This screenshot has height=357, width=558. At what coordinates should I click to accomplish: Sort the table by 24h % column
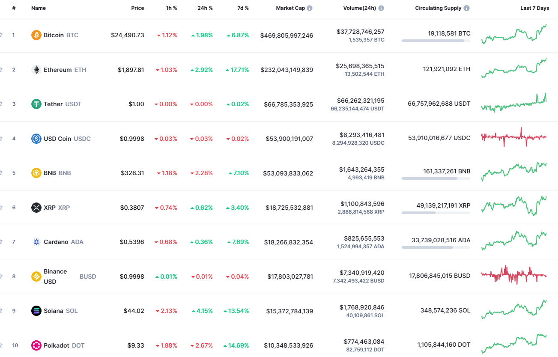[x=205, y=8]
